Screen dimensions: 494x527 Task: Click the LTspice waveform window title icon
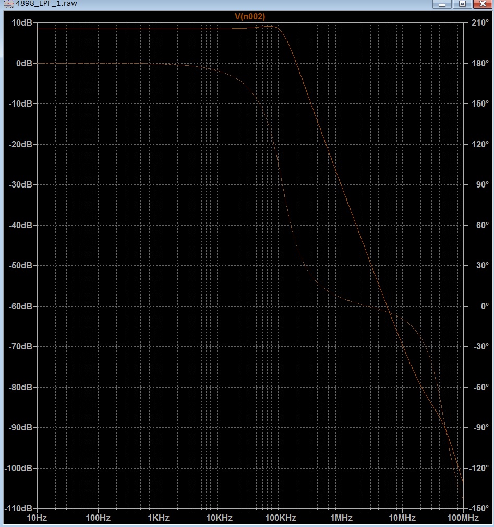click(x=9, y=4)
